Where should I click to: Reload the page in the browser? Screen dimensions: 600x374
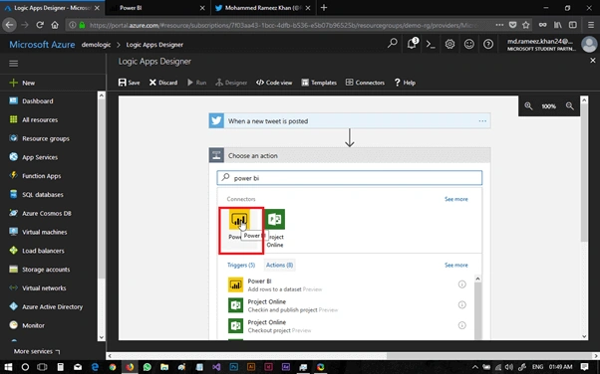[40, 25]
